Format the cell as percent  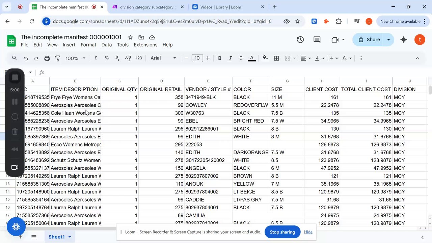107,58
